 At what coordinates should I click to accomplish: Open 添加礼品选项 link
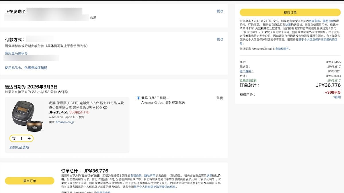point(19,147)
